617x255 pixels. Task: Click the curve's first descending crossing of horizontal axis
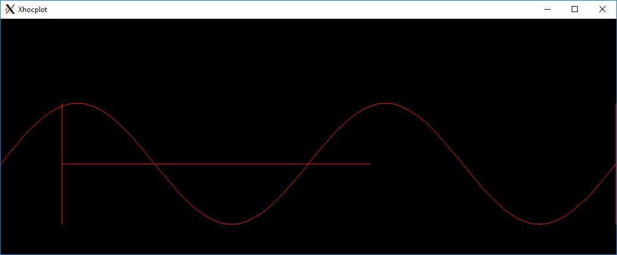155,164
